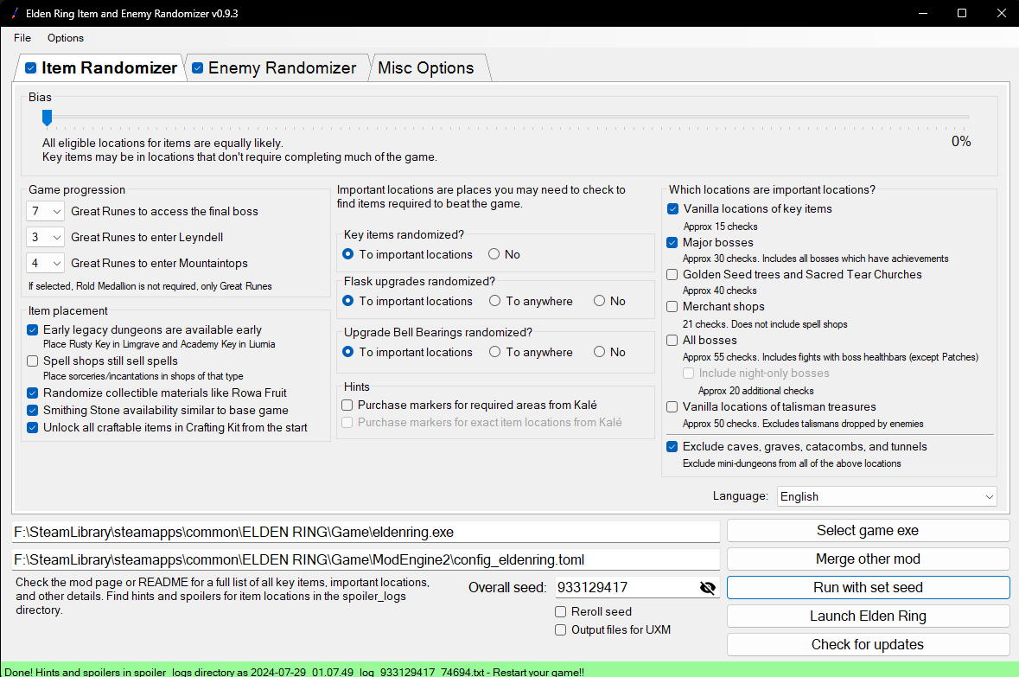The width and height of the screenshot is (1019, 677).
Task: Enable Spell shops still sell spells
Action: (33, 361)
